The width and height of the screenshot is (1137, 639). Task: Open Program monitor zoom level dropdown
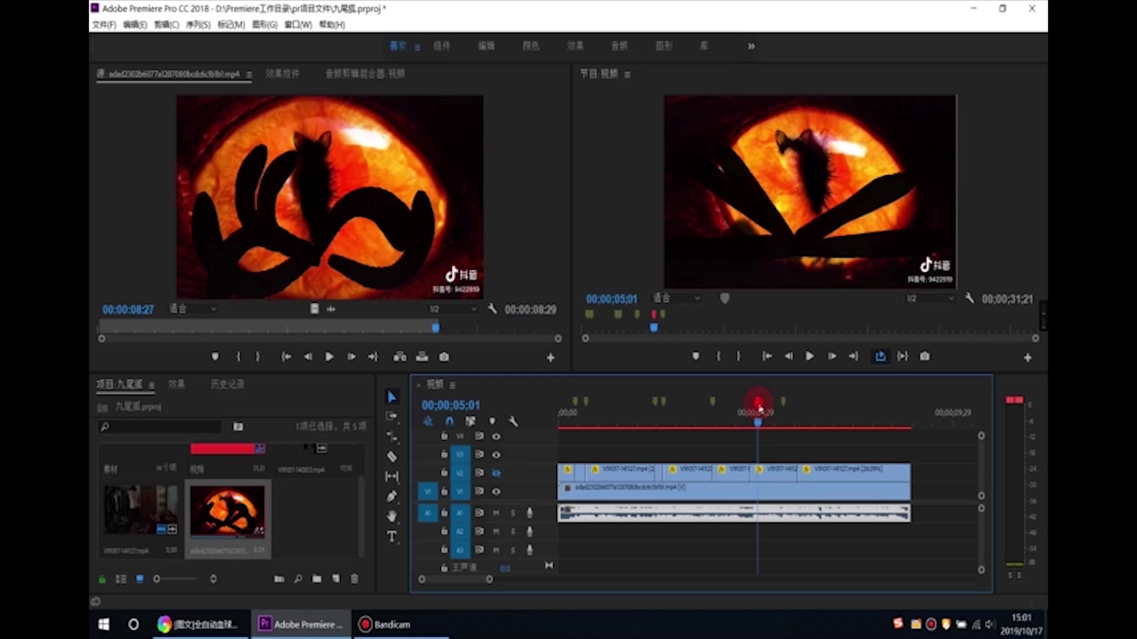click(677, 298)
